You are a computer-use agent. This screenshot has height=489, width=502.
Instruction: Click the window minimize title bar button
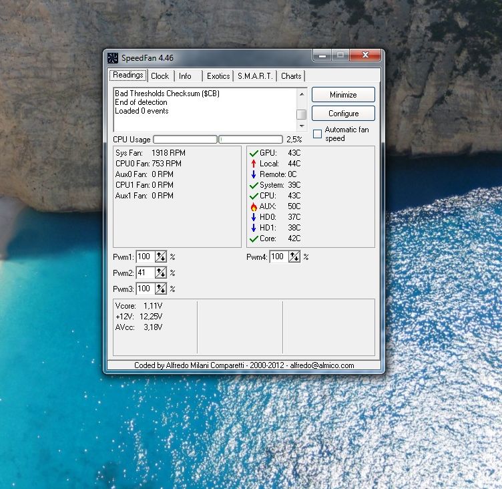[x=322, y=55]
